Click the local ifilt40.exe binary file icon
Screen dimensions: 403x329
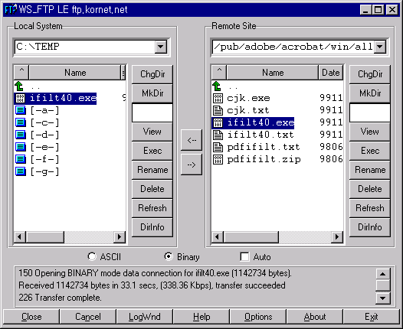21,98
